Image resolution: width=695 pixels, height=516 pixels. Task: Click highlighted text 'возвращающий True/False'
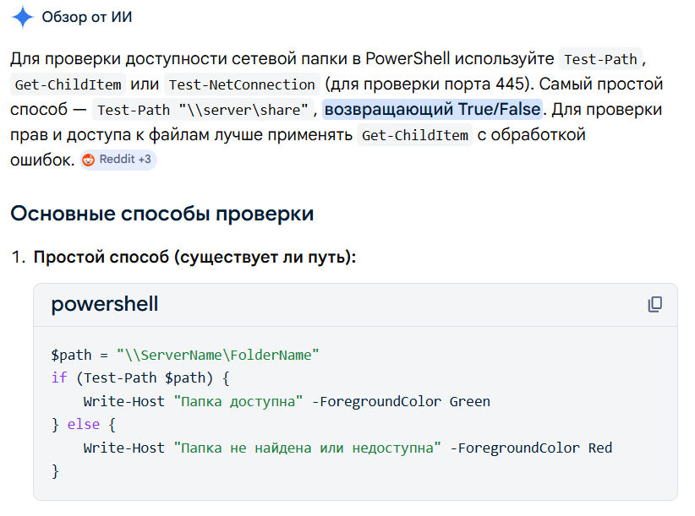tap(433, 109)
